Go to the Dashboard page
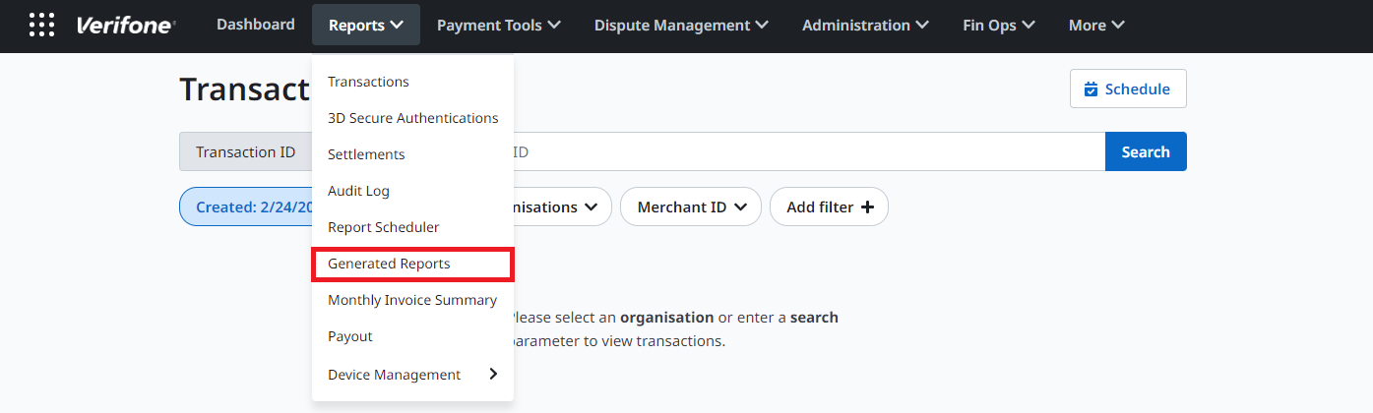 (x=256, y=25)
